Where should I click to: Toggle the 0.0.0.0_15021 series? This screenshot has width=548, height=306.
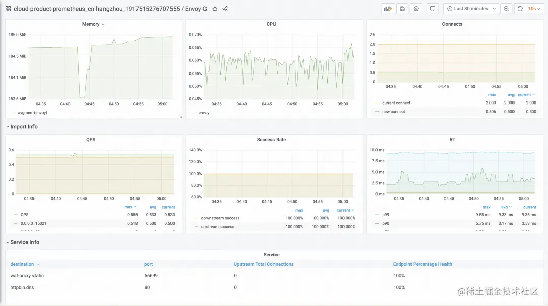[x=33, y=223]
